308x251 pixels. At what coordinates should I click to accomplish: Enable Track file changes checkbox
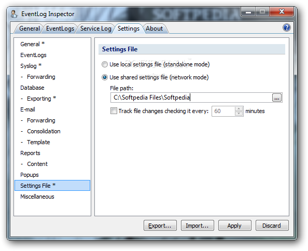click(x=114, y=111)
